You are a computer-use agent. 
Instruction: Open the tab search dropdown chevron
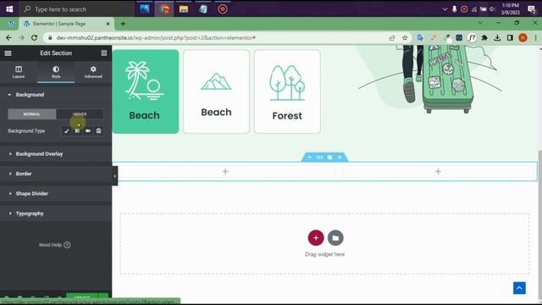tap(480, 23)
